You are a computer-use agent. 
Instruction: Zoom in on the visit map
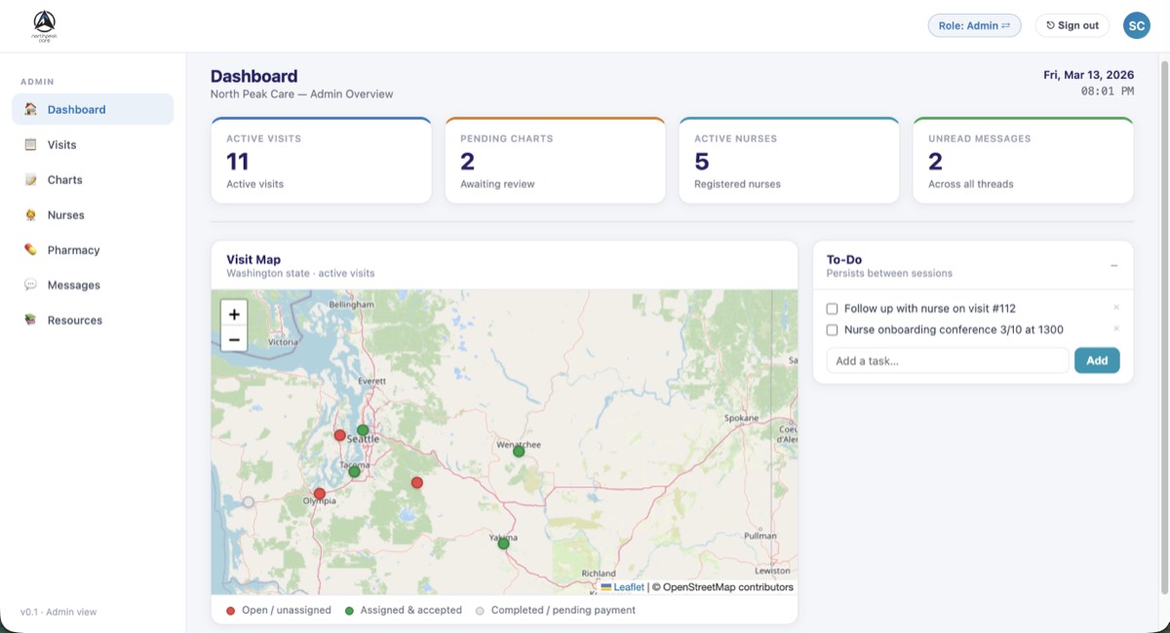pos(233,315)
